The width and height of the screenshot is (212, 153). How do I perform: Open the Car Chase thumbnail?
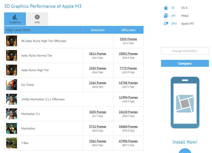(11, 85)
